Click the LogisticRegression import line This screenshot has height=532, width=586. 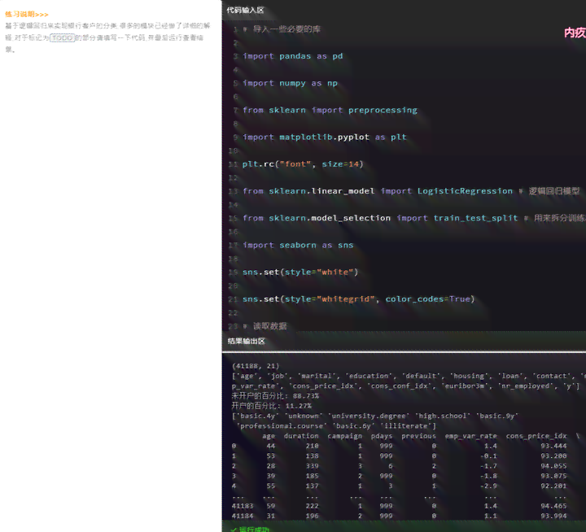click(411, 191)
